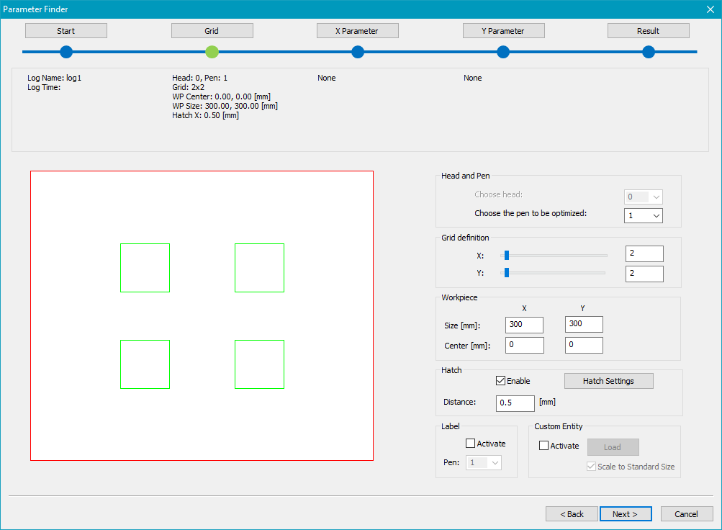This screenshot has width=722, height=530.
Task: Open the Hatch Settings dialog
Action: [x=608, y=381]
